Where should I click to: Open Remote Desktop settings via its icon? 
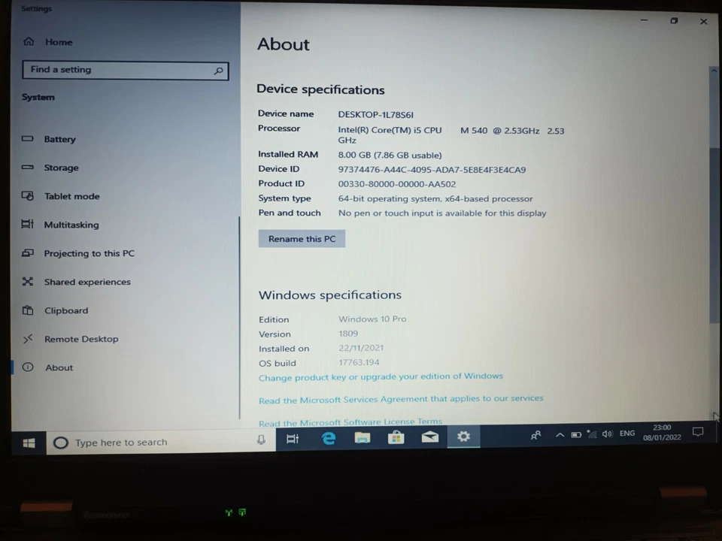point(27,338)
